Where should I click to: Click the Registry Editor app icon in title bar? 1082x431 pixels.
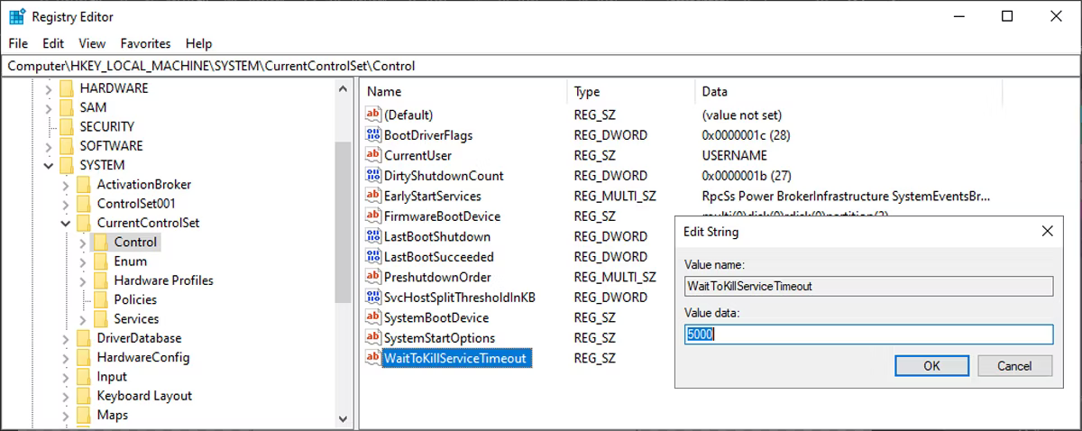pos(16,16)
